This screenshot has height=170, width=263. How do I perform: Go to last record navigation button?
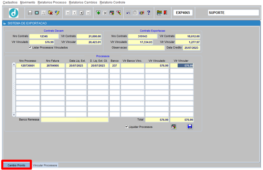88,13
